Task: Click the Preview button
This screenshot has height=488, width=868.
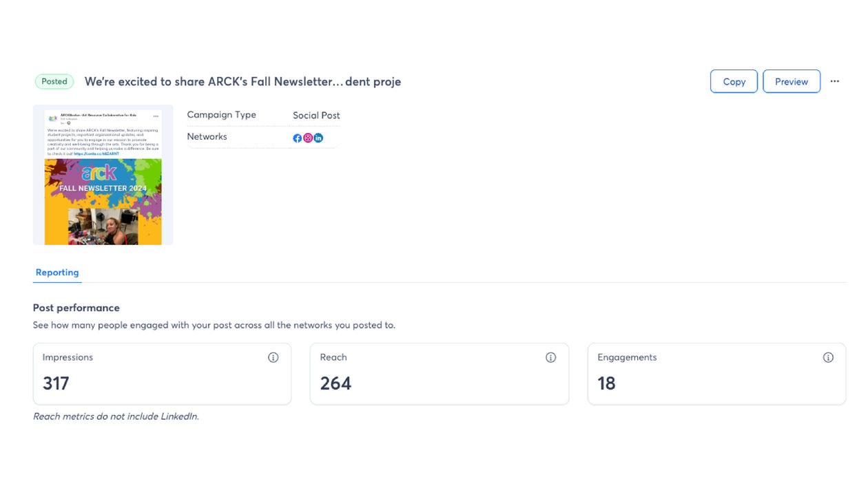Action: tap(792, 81)
